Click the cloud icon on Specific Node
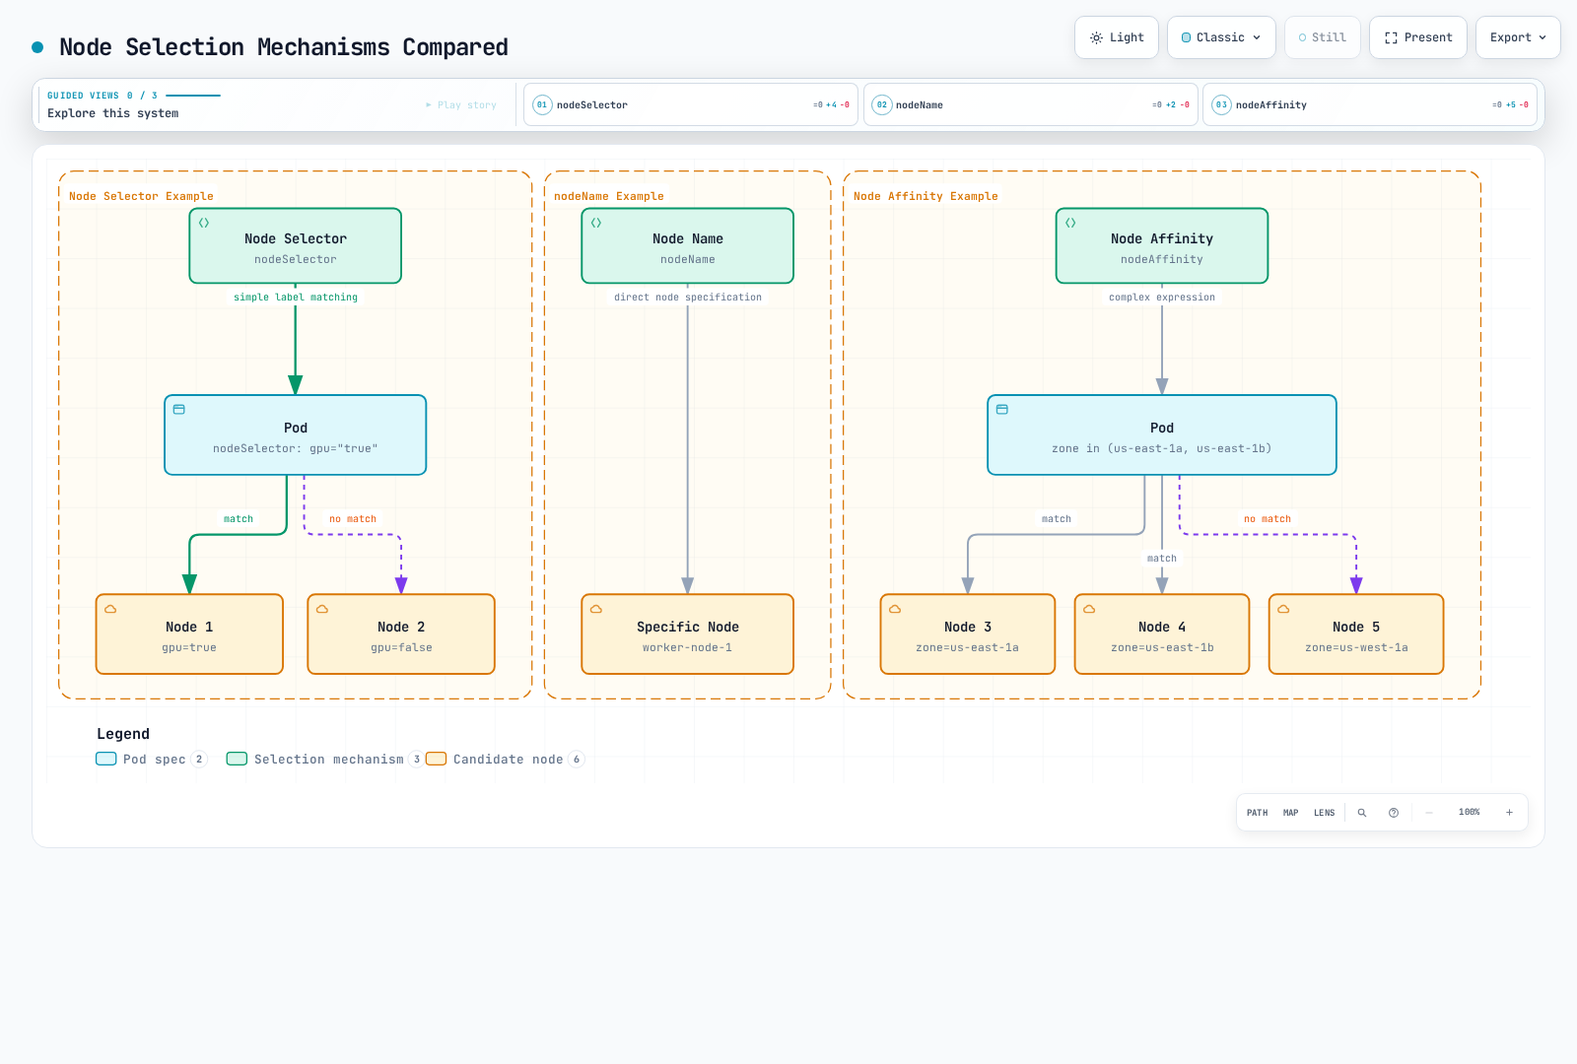The image size is (1577, 1064). 596,609
